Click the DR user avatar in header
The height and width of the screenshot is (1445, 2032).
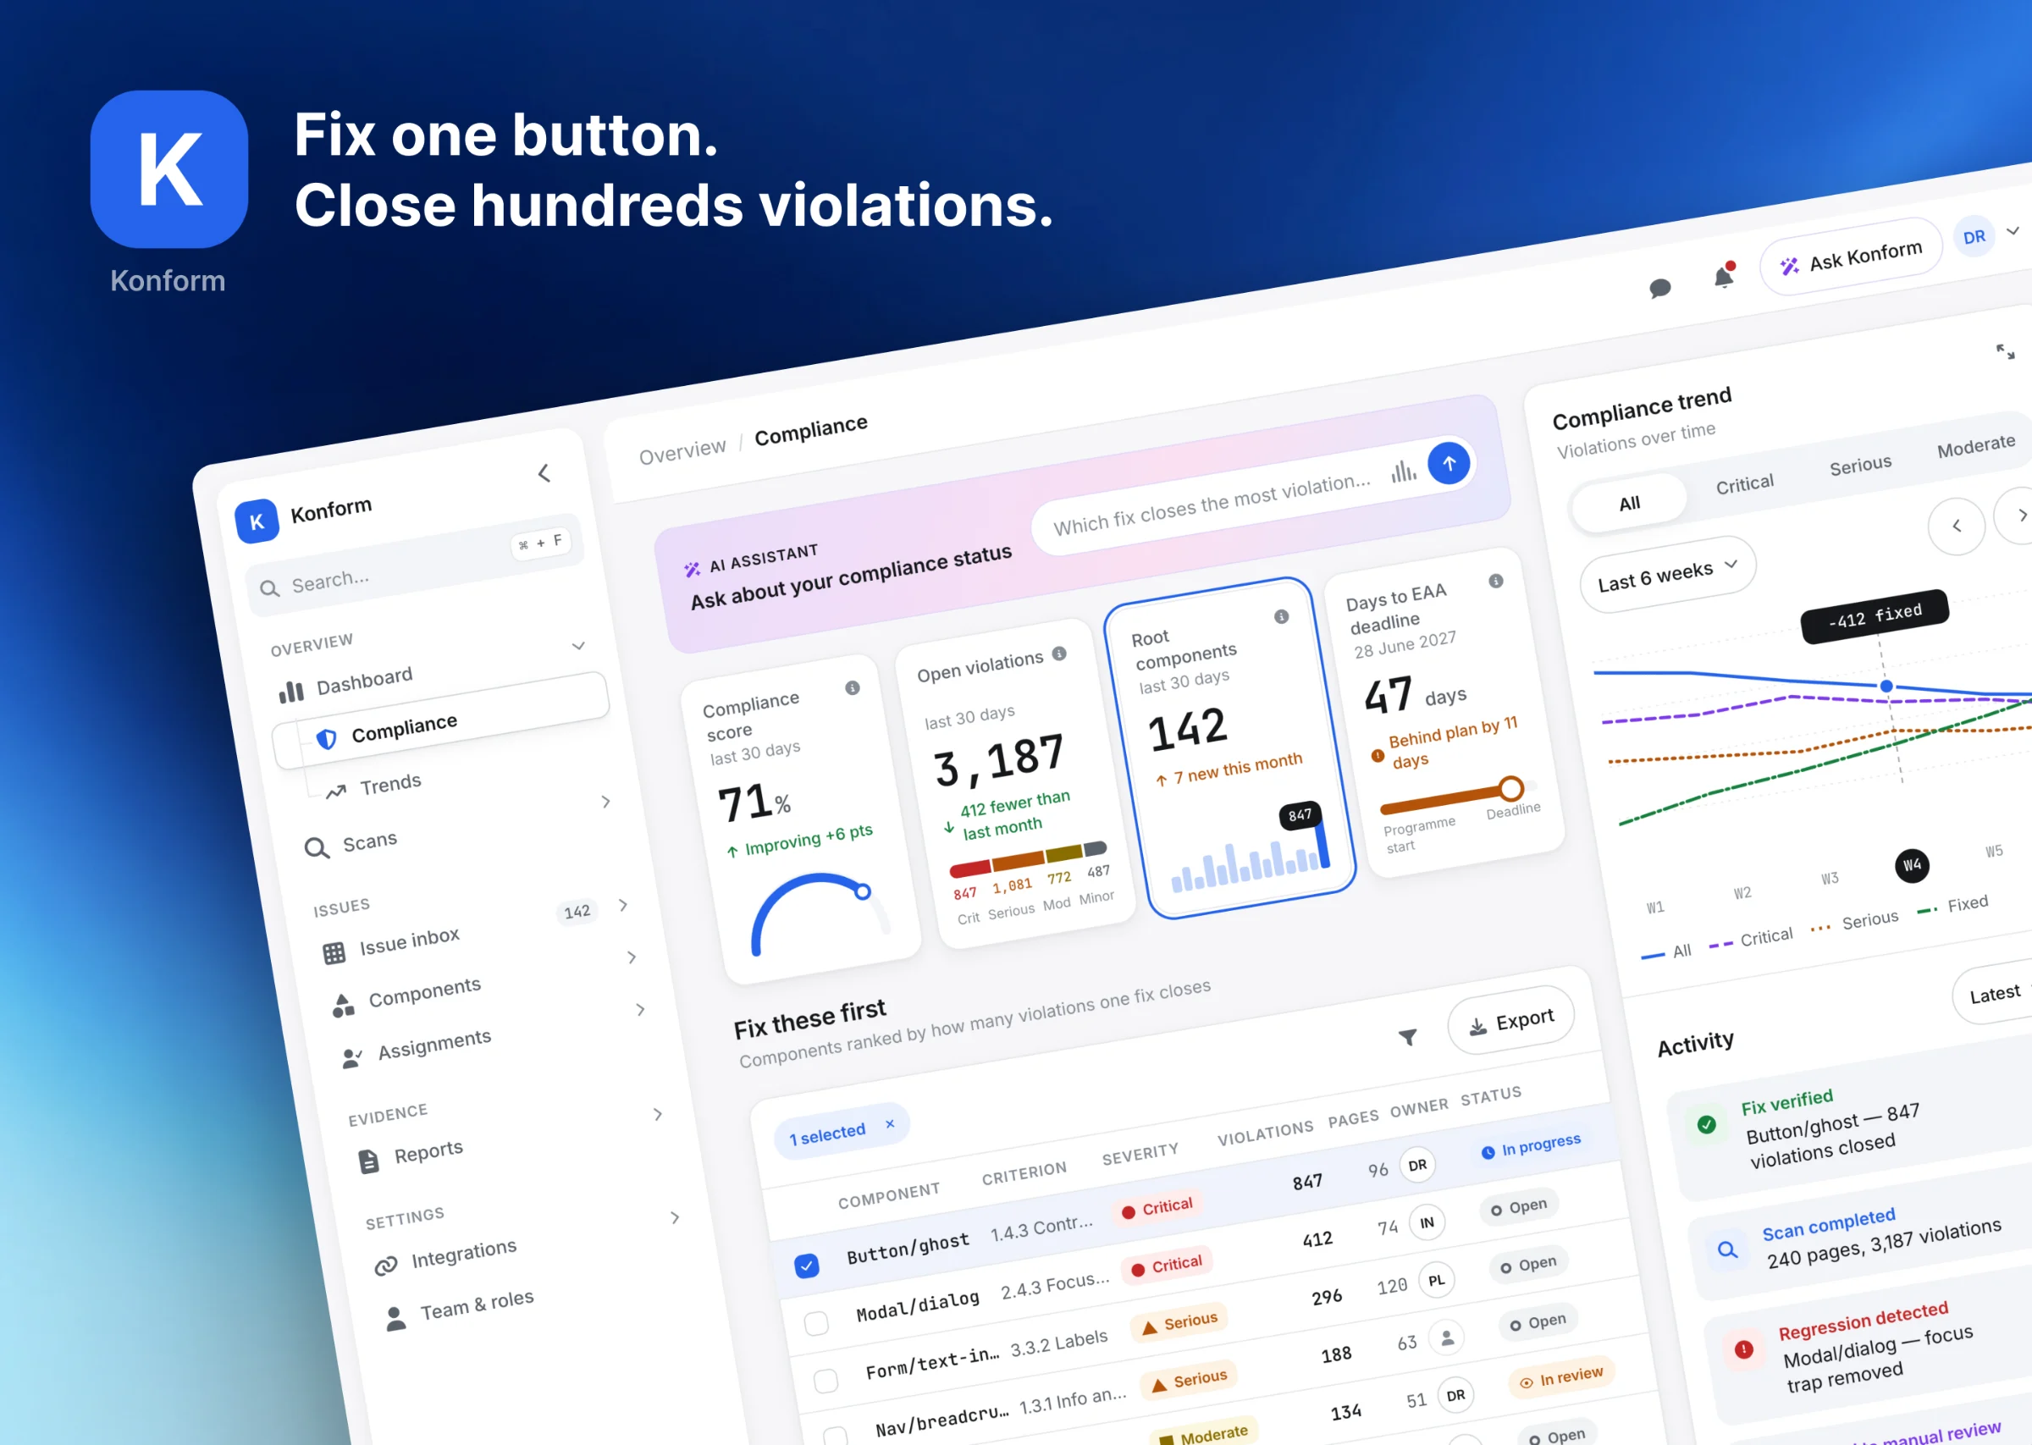click(1974, 237)
